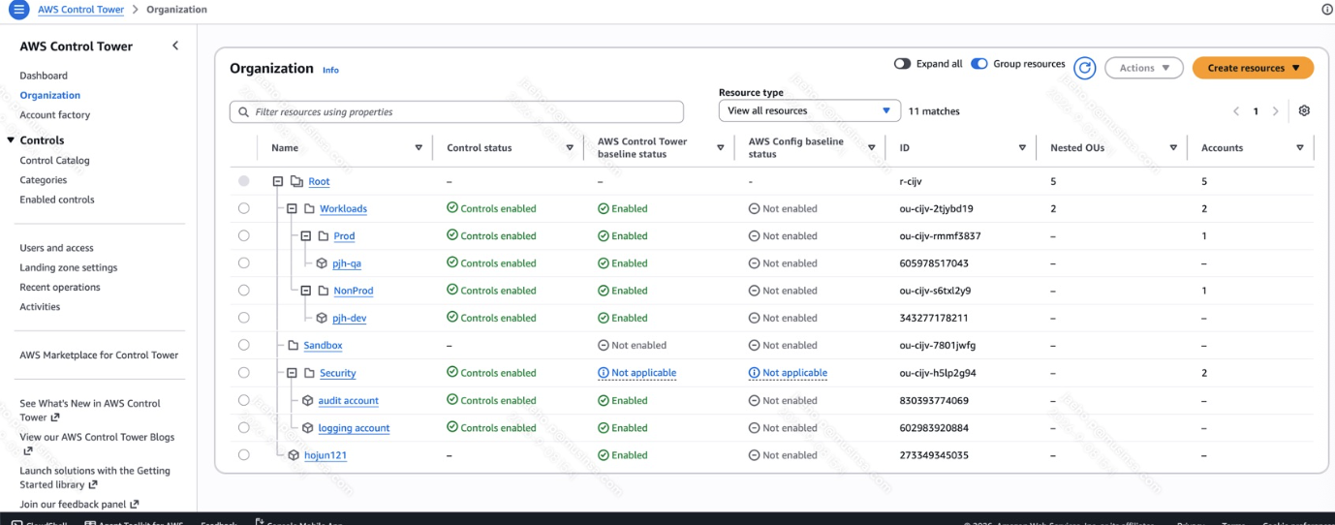Go to Dashboard in sidebar
Screen dimensions: 1335x525
tap(44, 76)
